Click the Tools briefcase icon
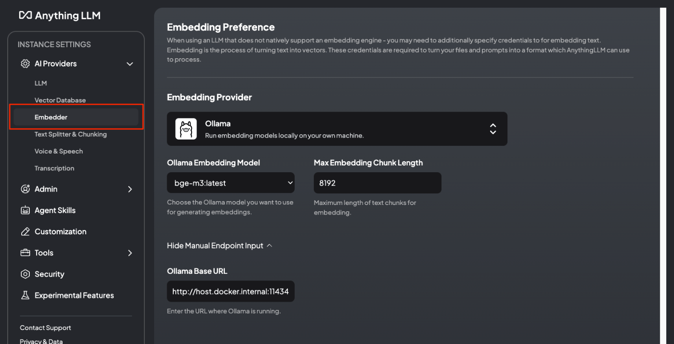The width and height of the screenshot is (674, 344). [x=26, y=253]
